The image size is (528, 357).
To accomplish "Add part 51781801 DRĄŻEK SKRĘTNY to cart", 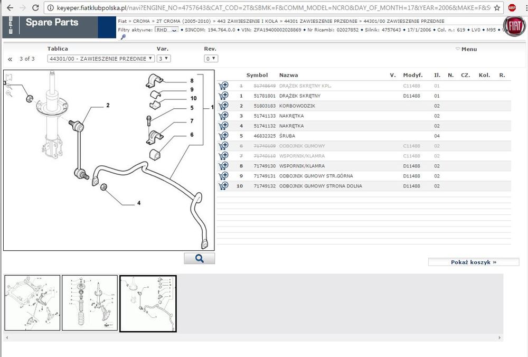I will click(x=223, y=96).
